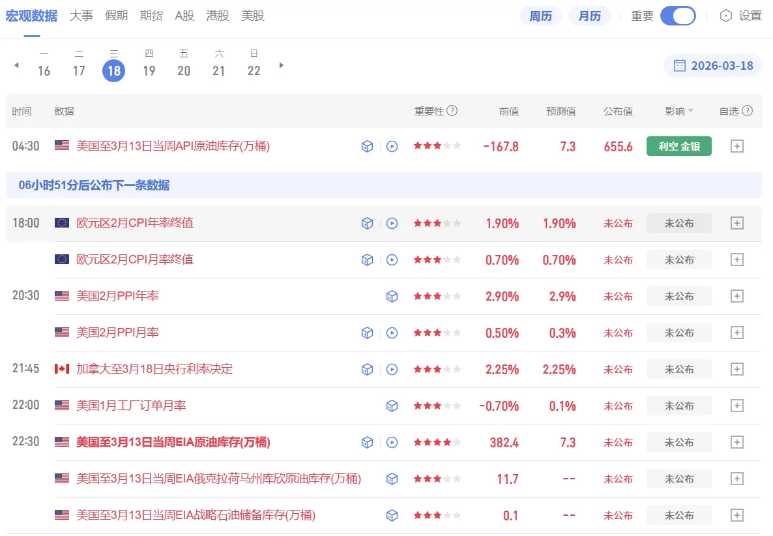Add API原油库存 to watchlist

coord(737,147)
